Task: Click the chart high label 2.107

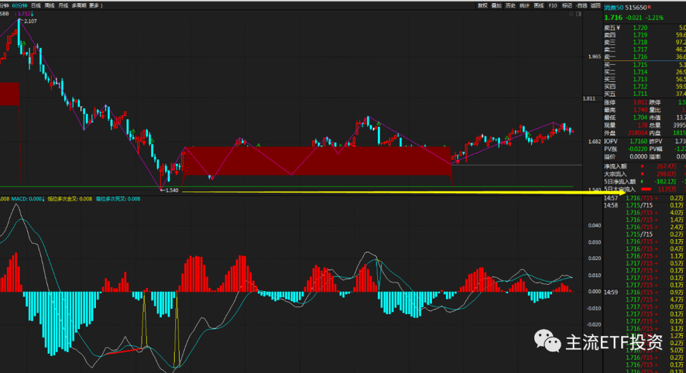Action: 30,21
